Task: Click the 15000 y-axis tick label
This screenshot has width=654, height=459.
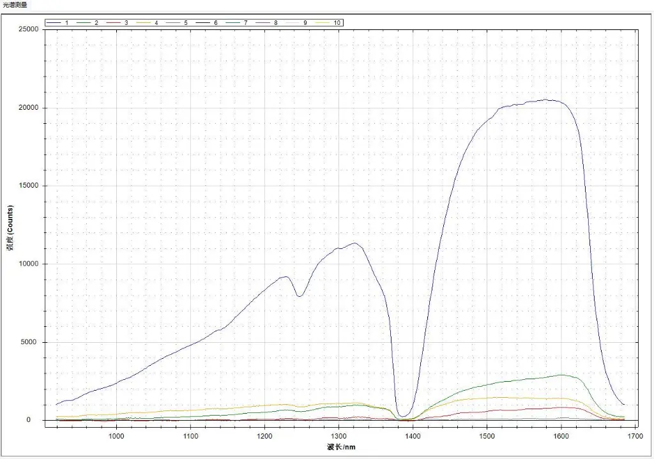Action: (29, 186)
